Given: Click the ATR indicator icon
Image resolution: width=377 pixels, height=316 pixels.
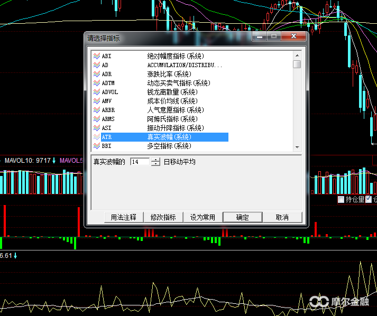Looking at the screenshot, I should 97,137.
